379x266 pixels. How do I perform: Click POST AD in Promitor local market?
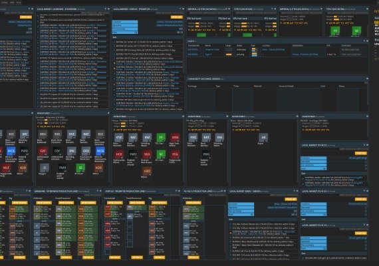click(x=177, y=17)
